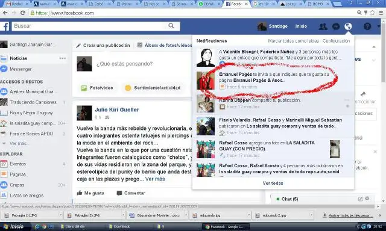Open Chrome menu icon

pyautogui.click(x=381, y=13)
